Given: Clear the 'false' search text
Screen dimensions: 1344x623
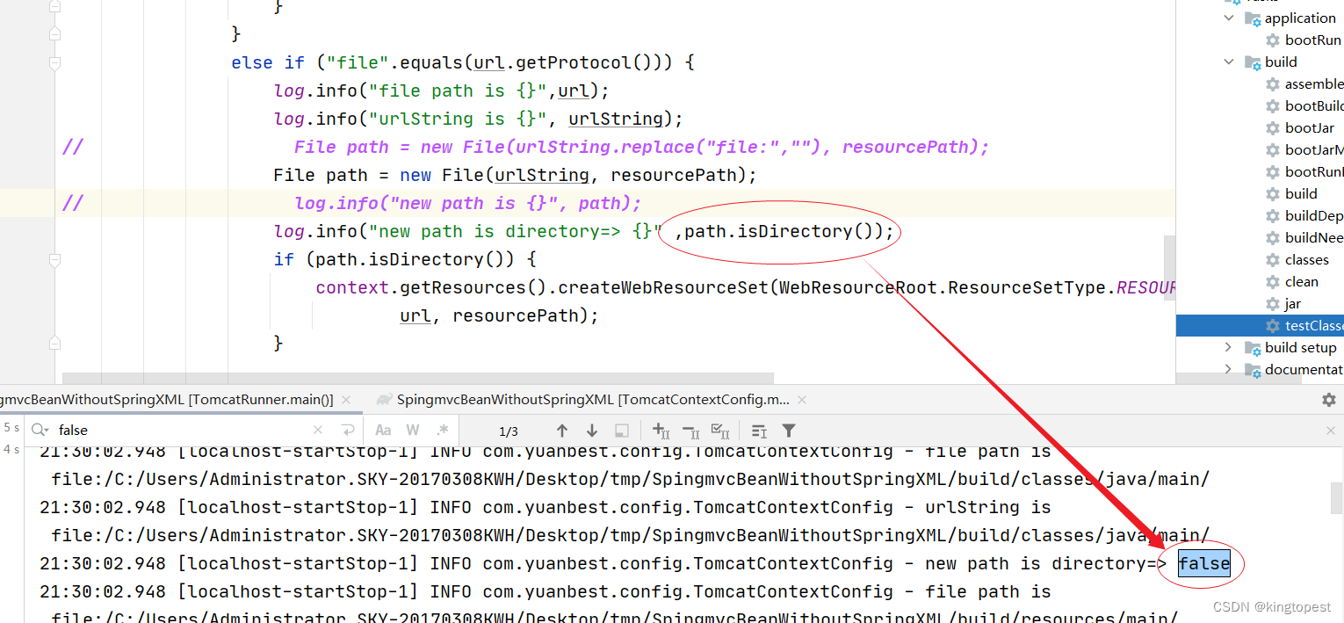Looking at the screenshot, I should [x=318, y=431].
